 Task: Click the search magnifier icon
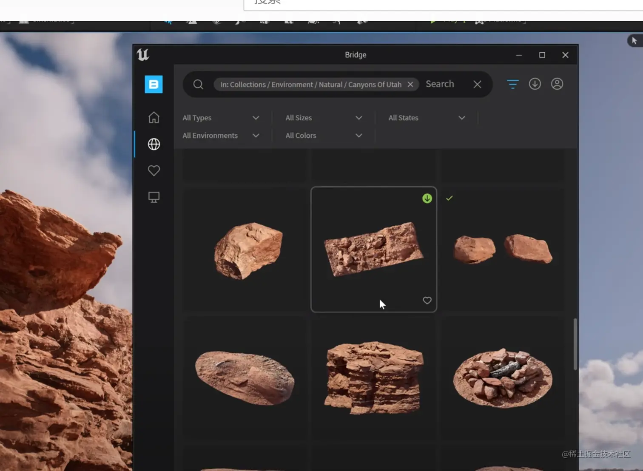(198, 84)
